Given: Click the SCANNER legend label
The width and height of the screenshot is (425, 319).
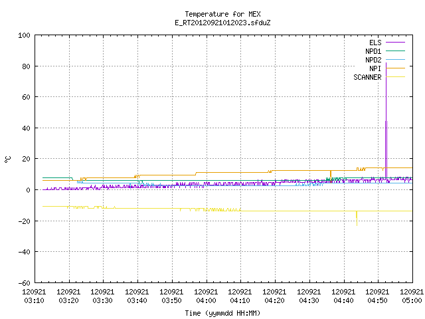Looking at the screenshot, I should pos(367,77).
